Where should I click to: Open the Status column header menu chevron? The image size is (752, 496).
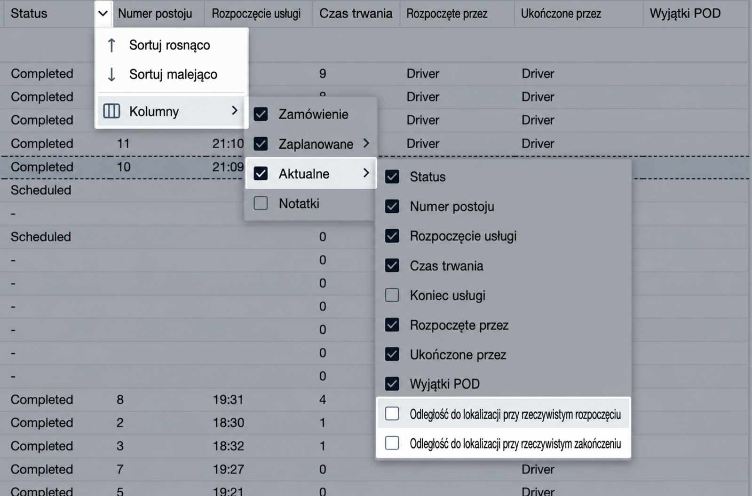[x=103, y=13]
